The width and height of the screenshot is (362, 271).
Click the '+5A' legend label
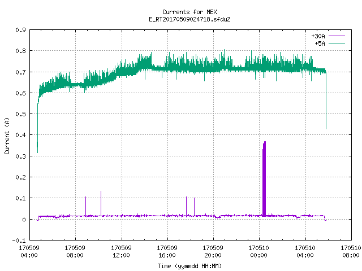tap(320, 43)
